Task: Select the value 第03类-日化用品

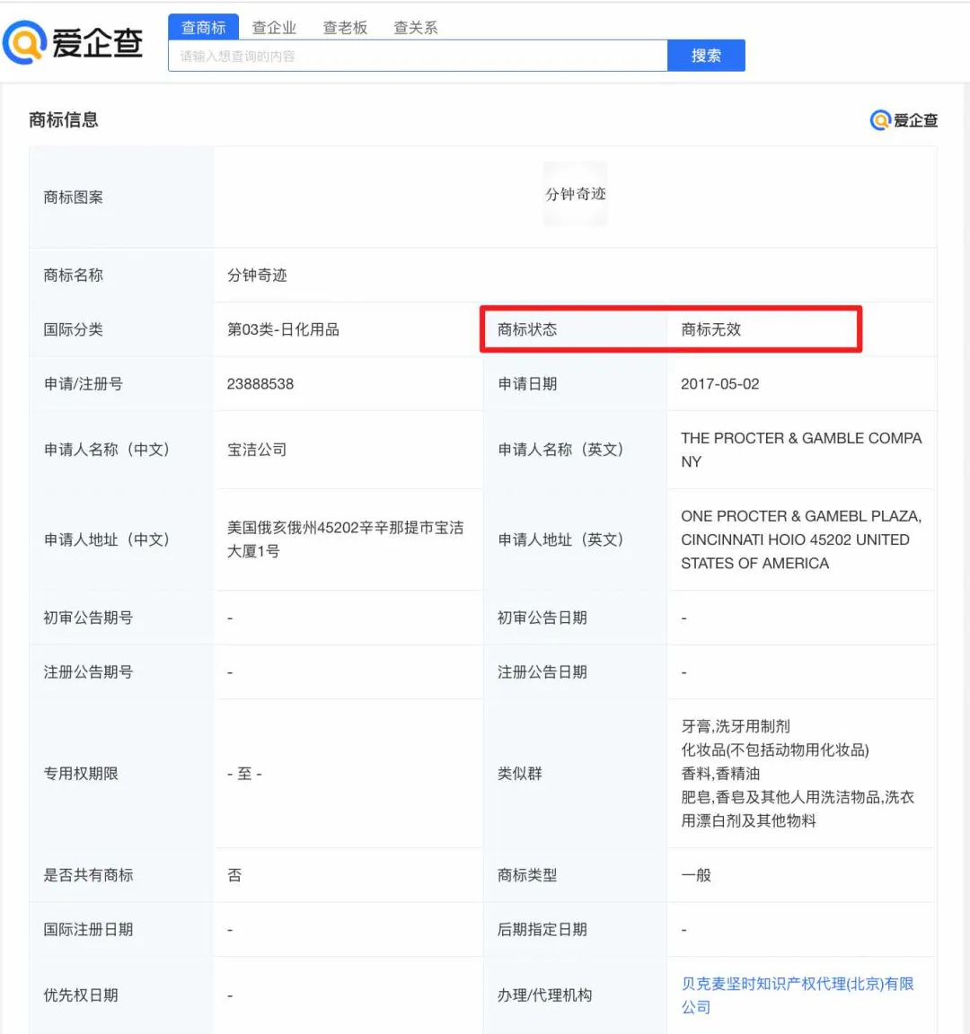Action: pos(283,329)
